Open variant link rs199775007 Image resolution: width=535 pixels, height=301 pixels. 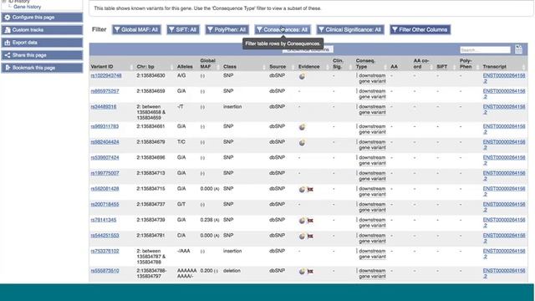(x=104, y=173)
